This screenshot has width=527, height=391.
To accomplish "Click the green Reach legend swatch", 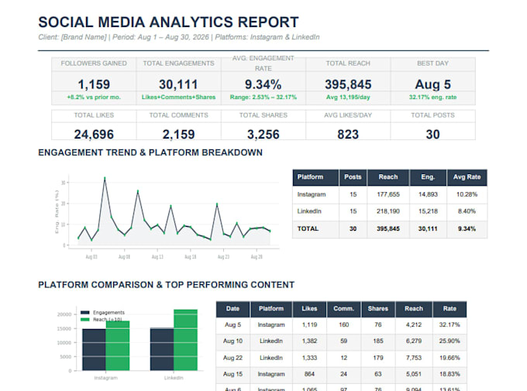I will (85, 320).
